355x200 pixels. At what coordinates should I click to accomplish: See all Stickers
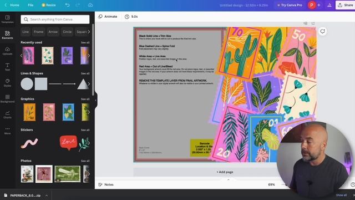[x=85, y=130]
